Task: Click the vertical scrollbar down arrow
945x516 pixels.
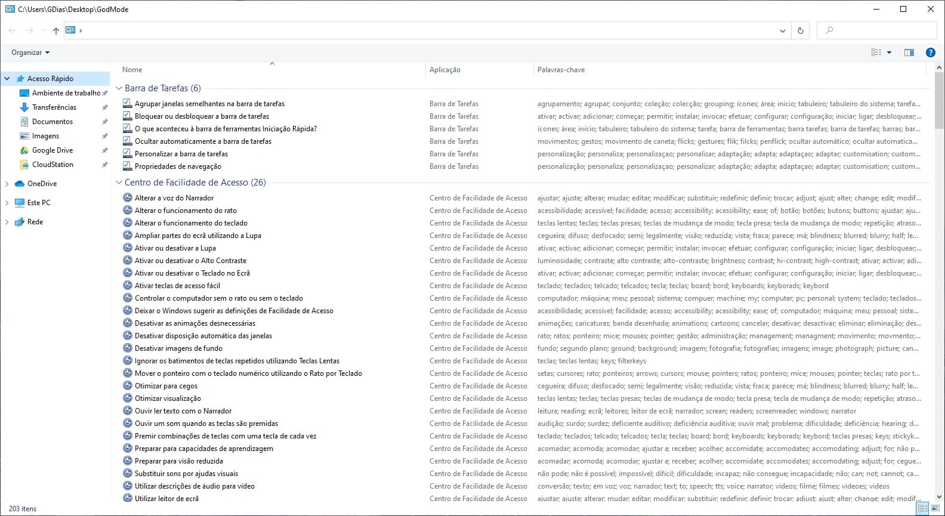Action: tap(940, 496)
